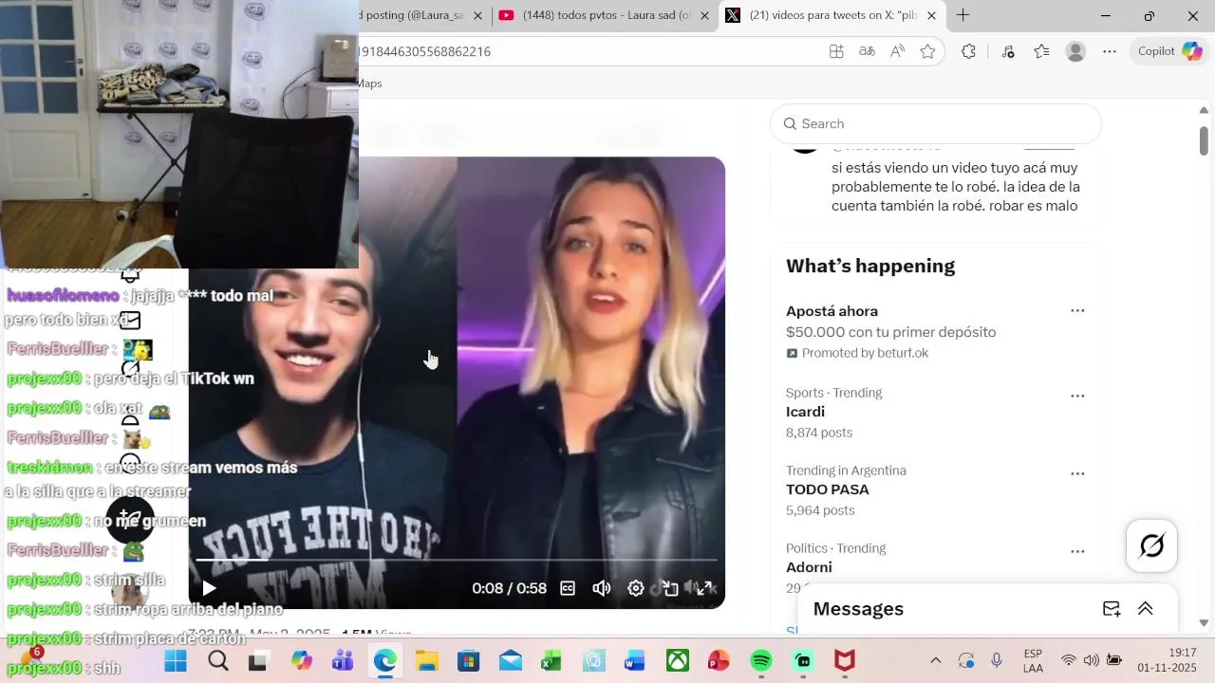This screenshot has width=1215, height=683.
Task: Focus the X Search field
Action: click(x=936, y=123)
